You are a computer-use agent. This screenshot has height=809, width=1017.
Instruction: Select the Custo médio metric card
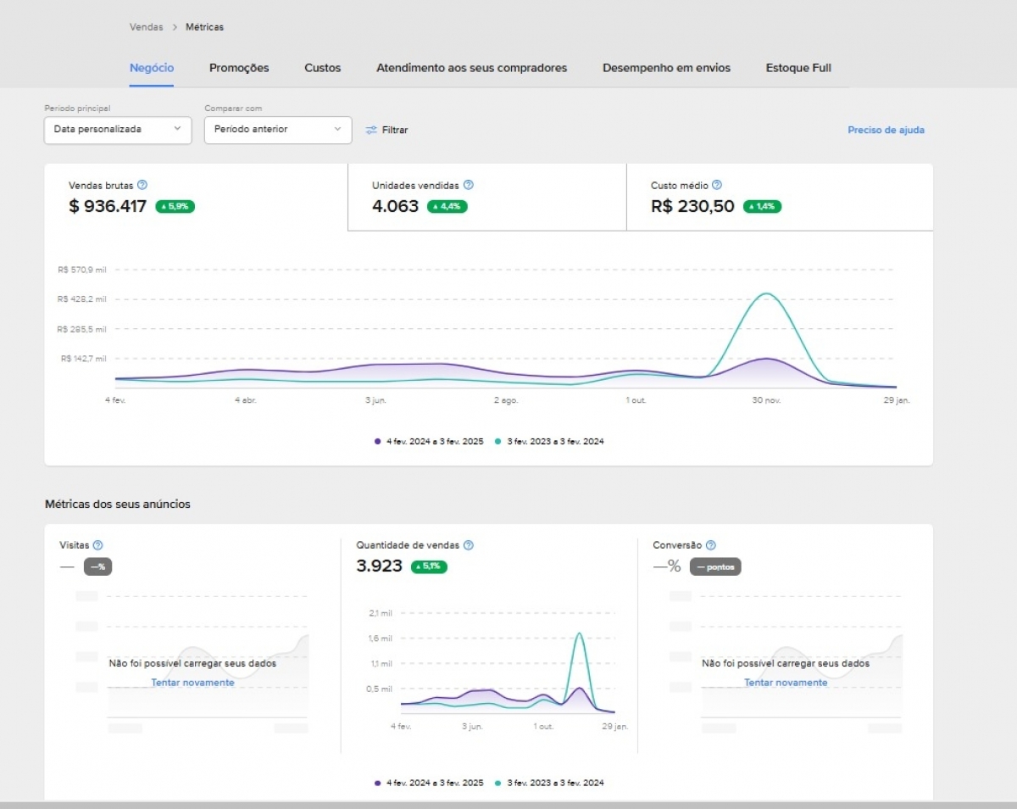tap(780, 197)
